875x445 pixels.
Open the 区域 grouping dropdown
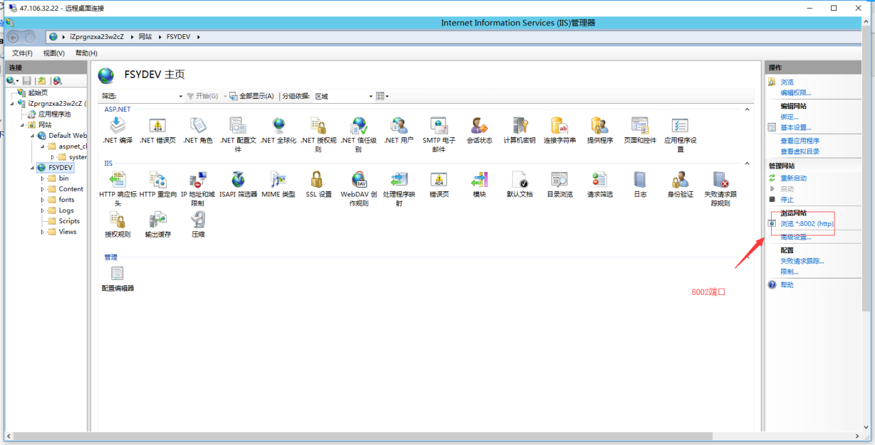(x=369, y=96)
